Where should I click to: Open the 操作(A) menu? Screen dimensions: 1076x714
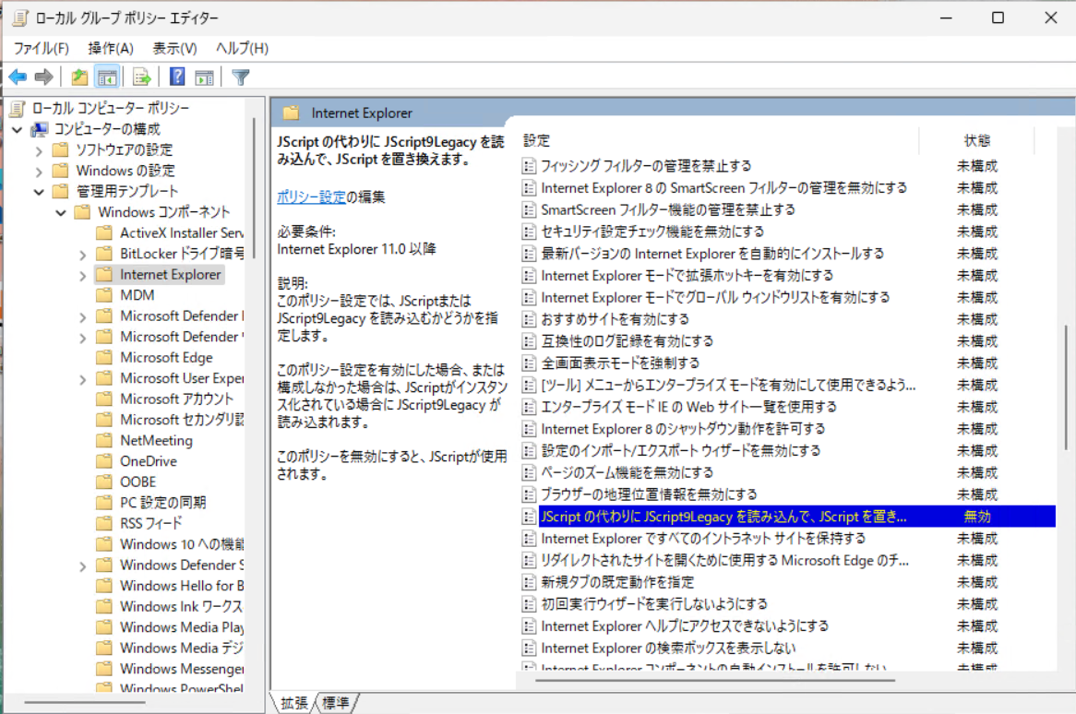tap(111, 48)
